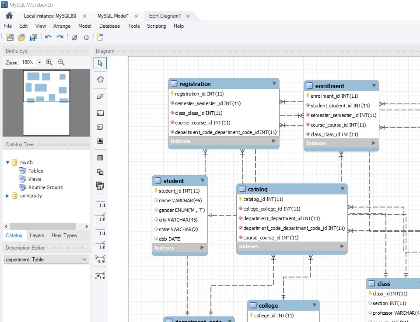The width and height of the screenshot is (420, 322).
Task: Click the Bird's Eye diagram thumbnail
Action: pyautogui.click(x=46, y=103)
